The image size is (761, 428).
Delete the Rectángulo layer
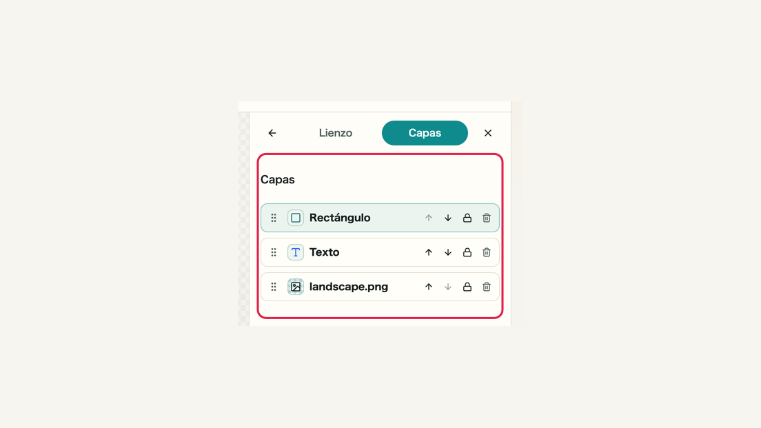486,218
